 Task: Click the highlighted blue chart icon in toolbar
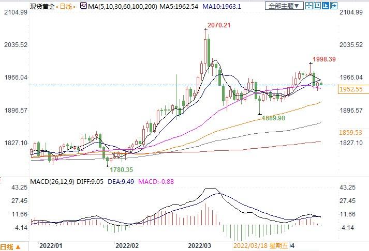(x=326, y=6)
